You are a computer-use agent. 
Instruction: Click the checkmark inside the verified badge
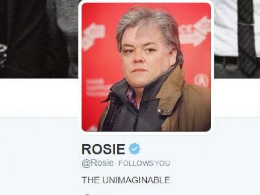coord(135,149)
